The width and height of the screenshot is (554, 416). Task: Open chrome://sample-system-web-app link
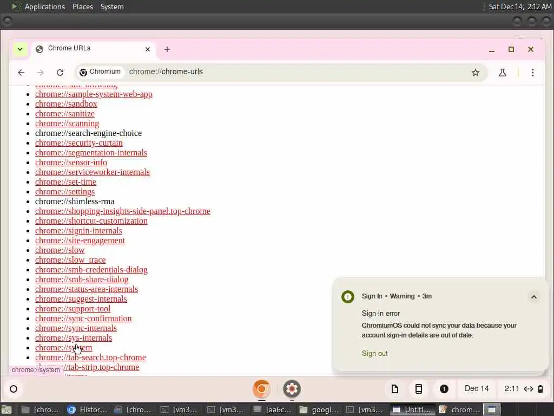[94, 94]
